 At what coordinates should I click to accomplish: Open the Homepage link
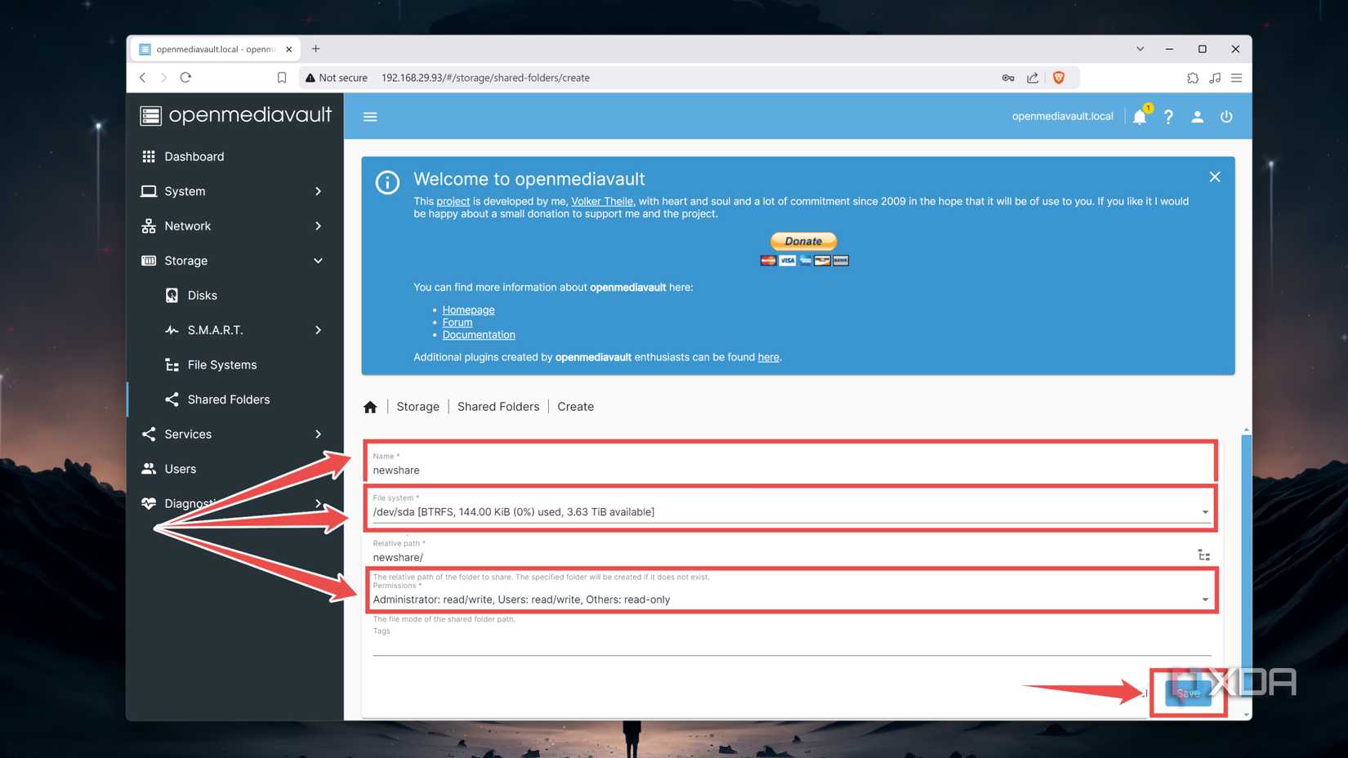(468, 310)
